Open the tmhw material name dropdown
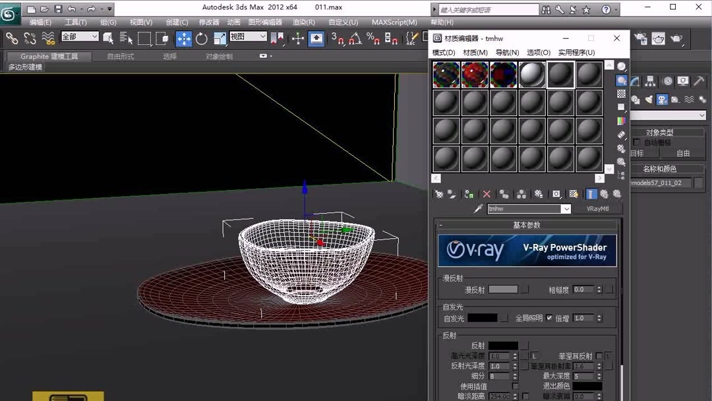 pyautogui.click(x=566, y=208)
